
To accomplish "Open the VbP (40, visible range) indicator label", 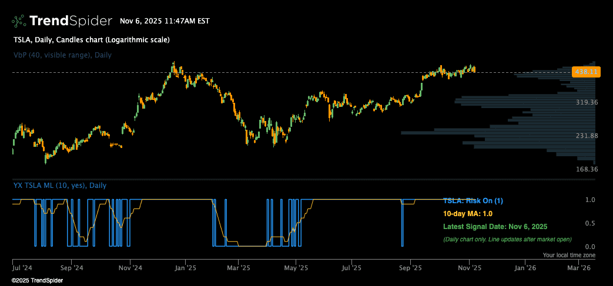I will point(62,55).
